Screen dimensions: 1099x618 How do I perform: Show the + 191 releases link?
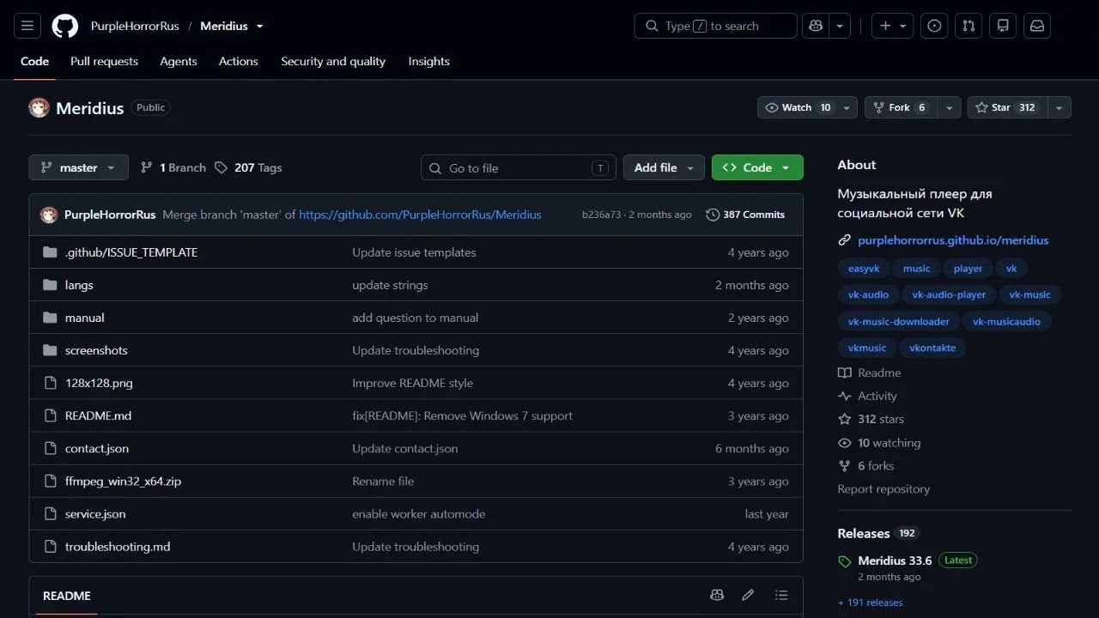click(x=871, y=603)
